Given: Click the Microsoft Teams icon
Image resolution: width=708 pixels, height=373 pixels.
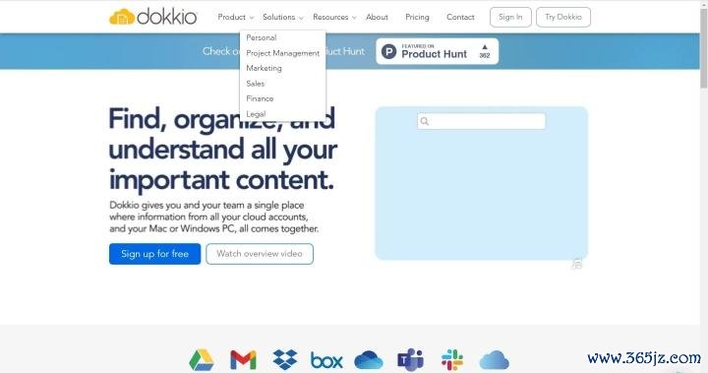Looking at the screenshot, I should tap(410, 360).
